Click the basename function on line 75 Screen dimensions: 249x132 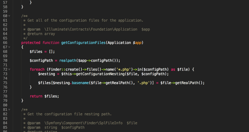pos(80,83)
